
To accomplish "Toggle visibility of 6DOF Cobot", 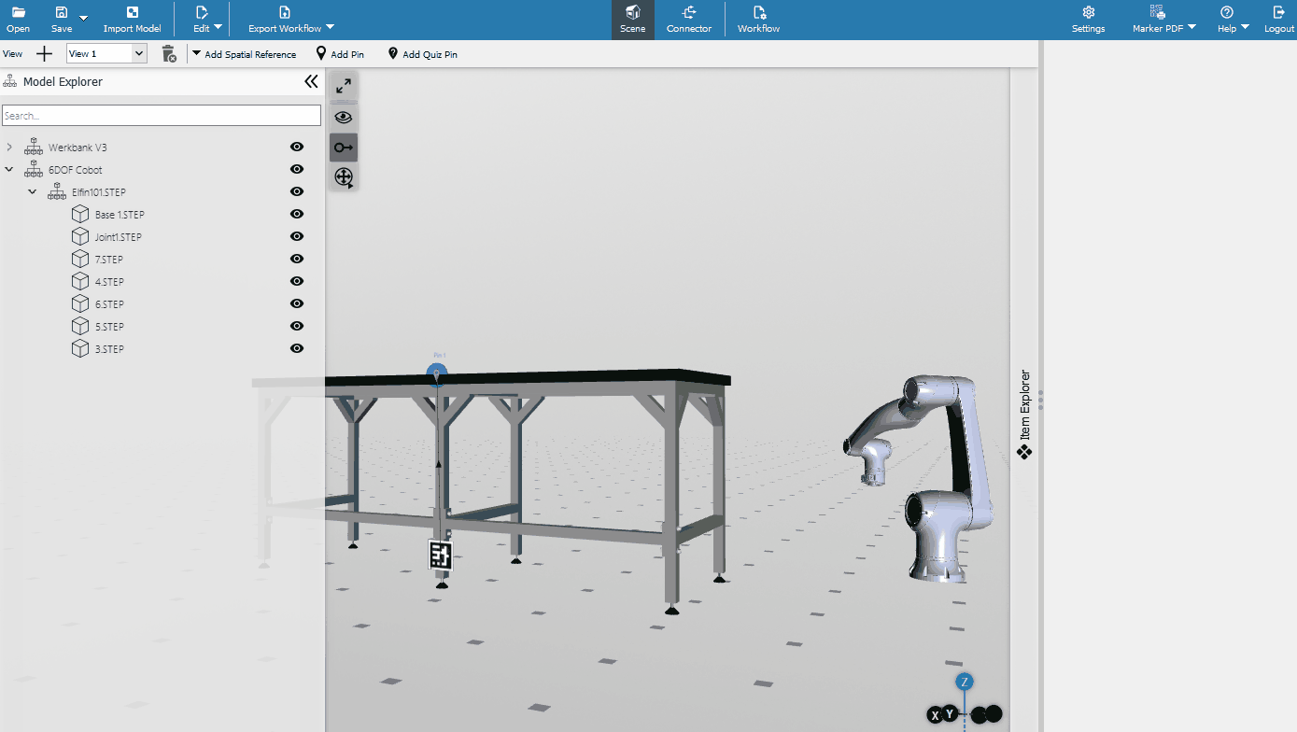I will click(x=297, y=169).
